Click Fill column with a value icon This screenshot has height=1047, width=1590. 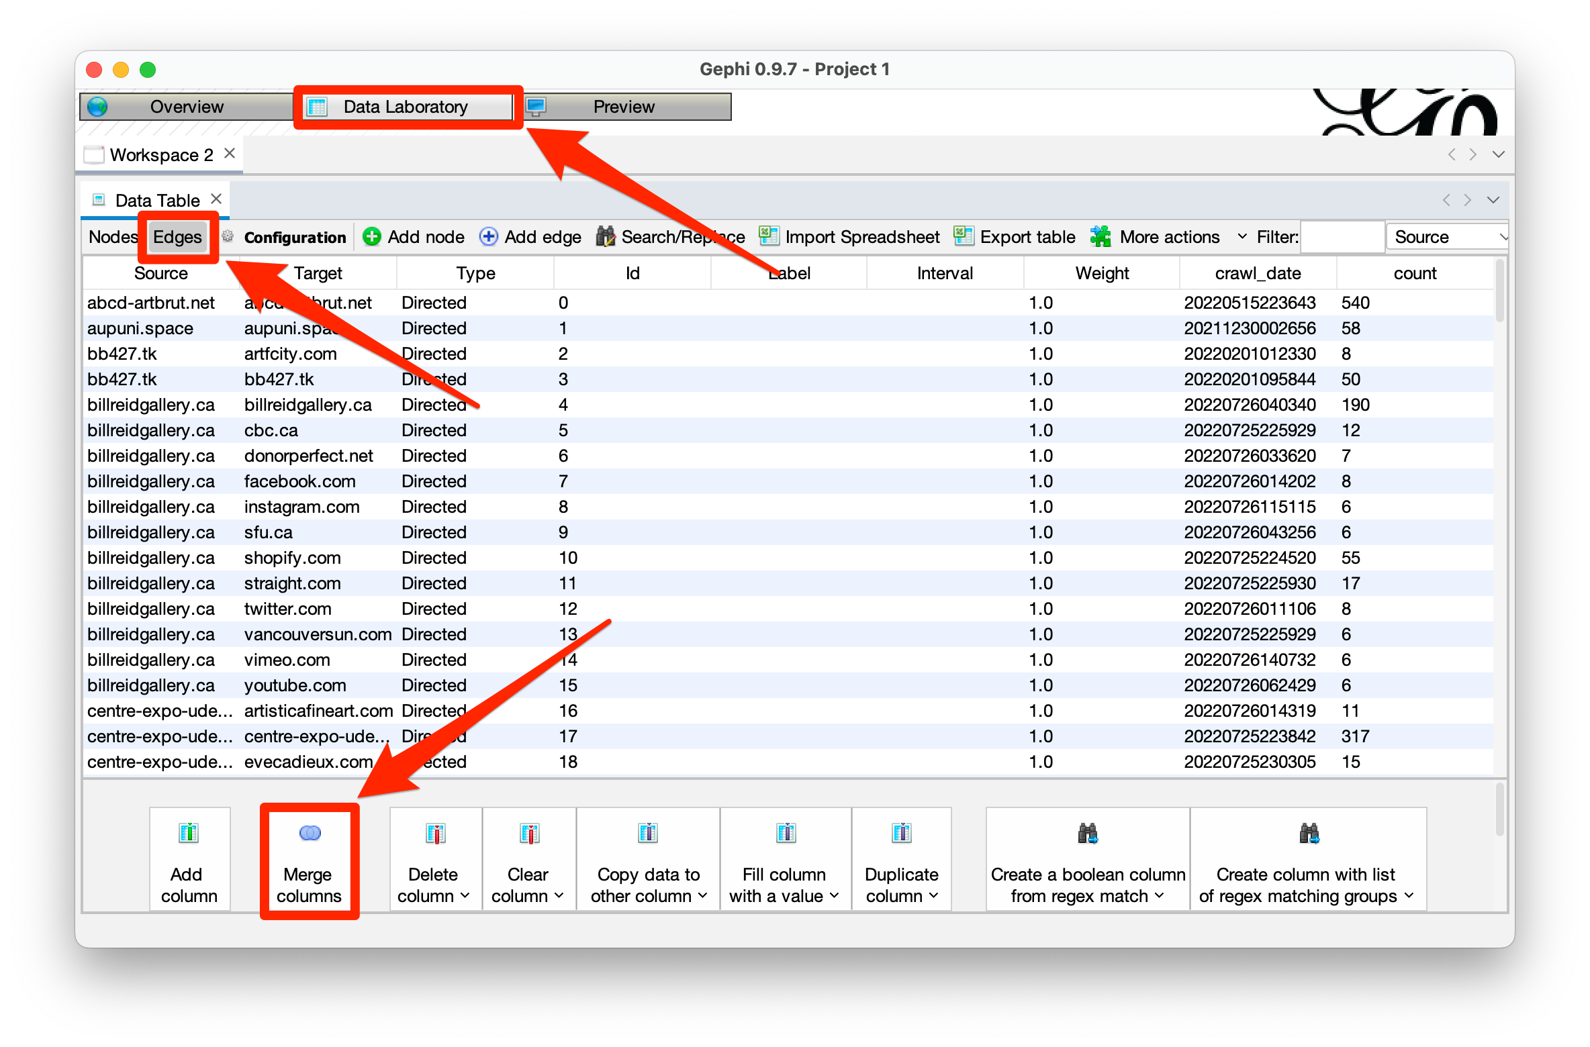point(786,833)
